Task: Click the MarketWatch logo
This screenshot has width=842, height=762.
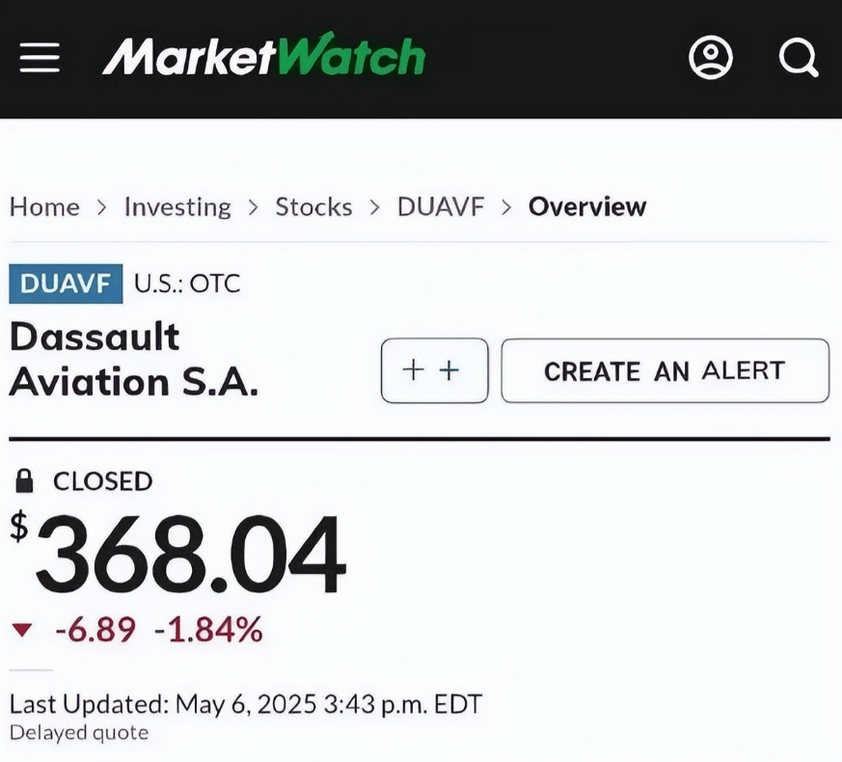Action: 263,58
